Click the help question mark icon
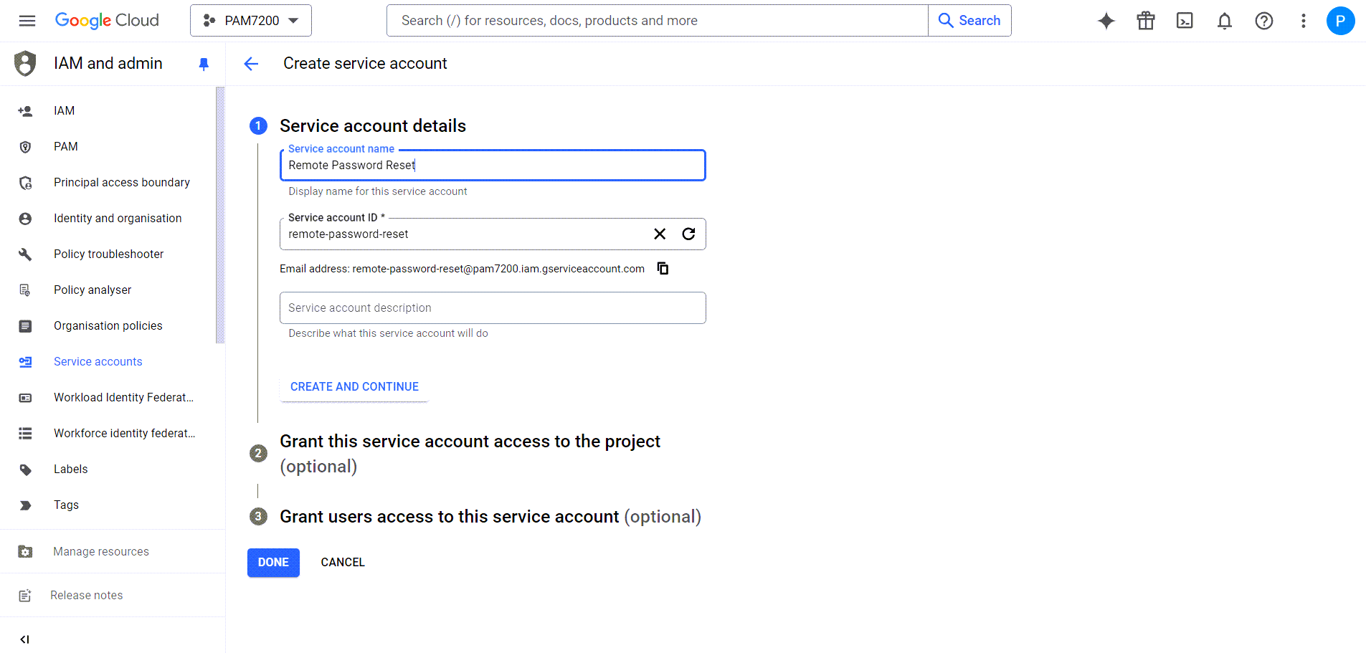The width and height of the screenshot is (1366, 653). click(1263, 21)
